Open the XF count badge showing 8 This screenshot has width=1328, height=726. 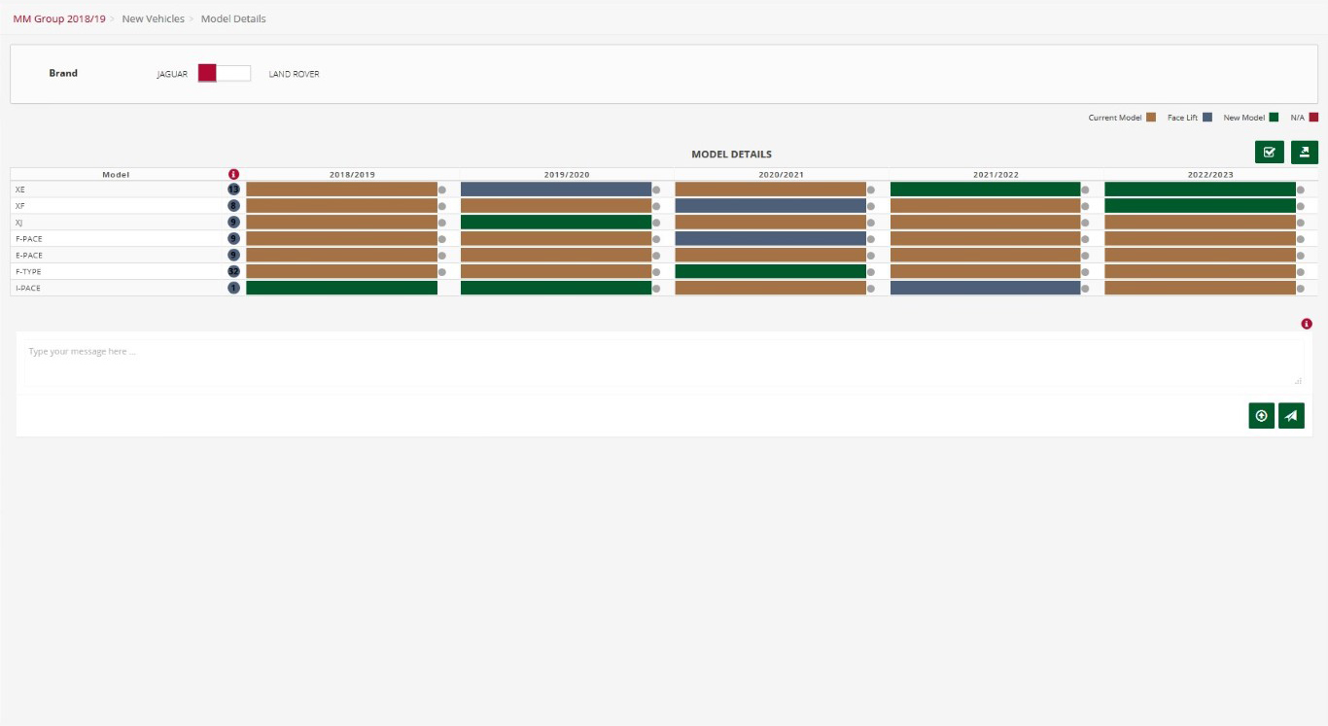point(233,206)
